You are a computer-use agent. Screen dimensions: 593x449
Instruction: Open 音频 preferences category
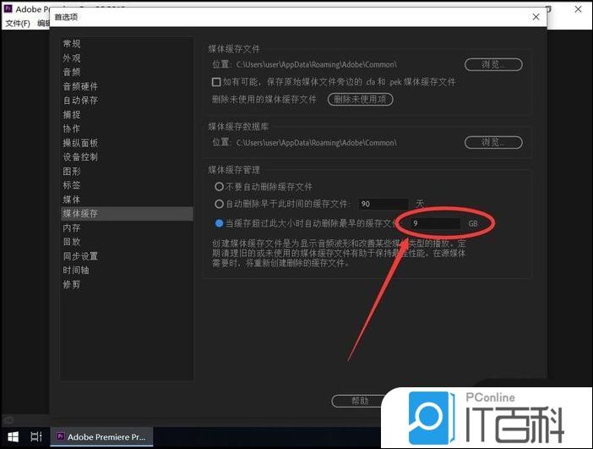pyautogui.click(x=72, y=72)
